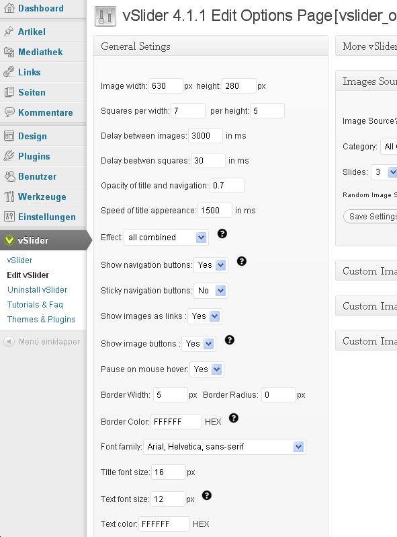Viewport: 397px width, 537px height.
Task: Click the Text color hex field
Action: 164,524
